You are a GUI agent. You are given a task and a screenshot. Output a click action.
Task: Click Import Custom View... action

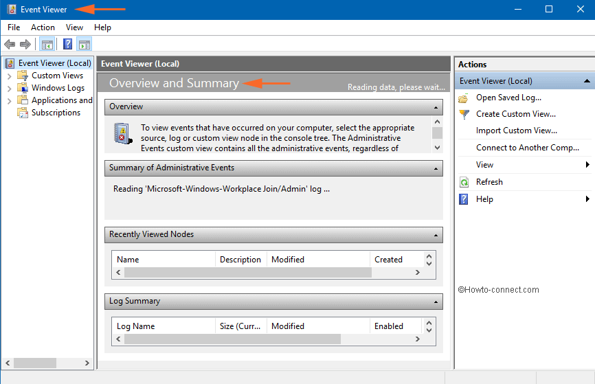point(517,131)
